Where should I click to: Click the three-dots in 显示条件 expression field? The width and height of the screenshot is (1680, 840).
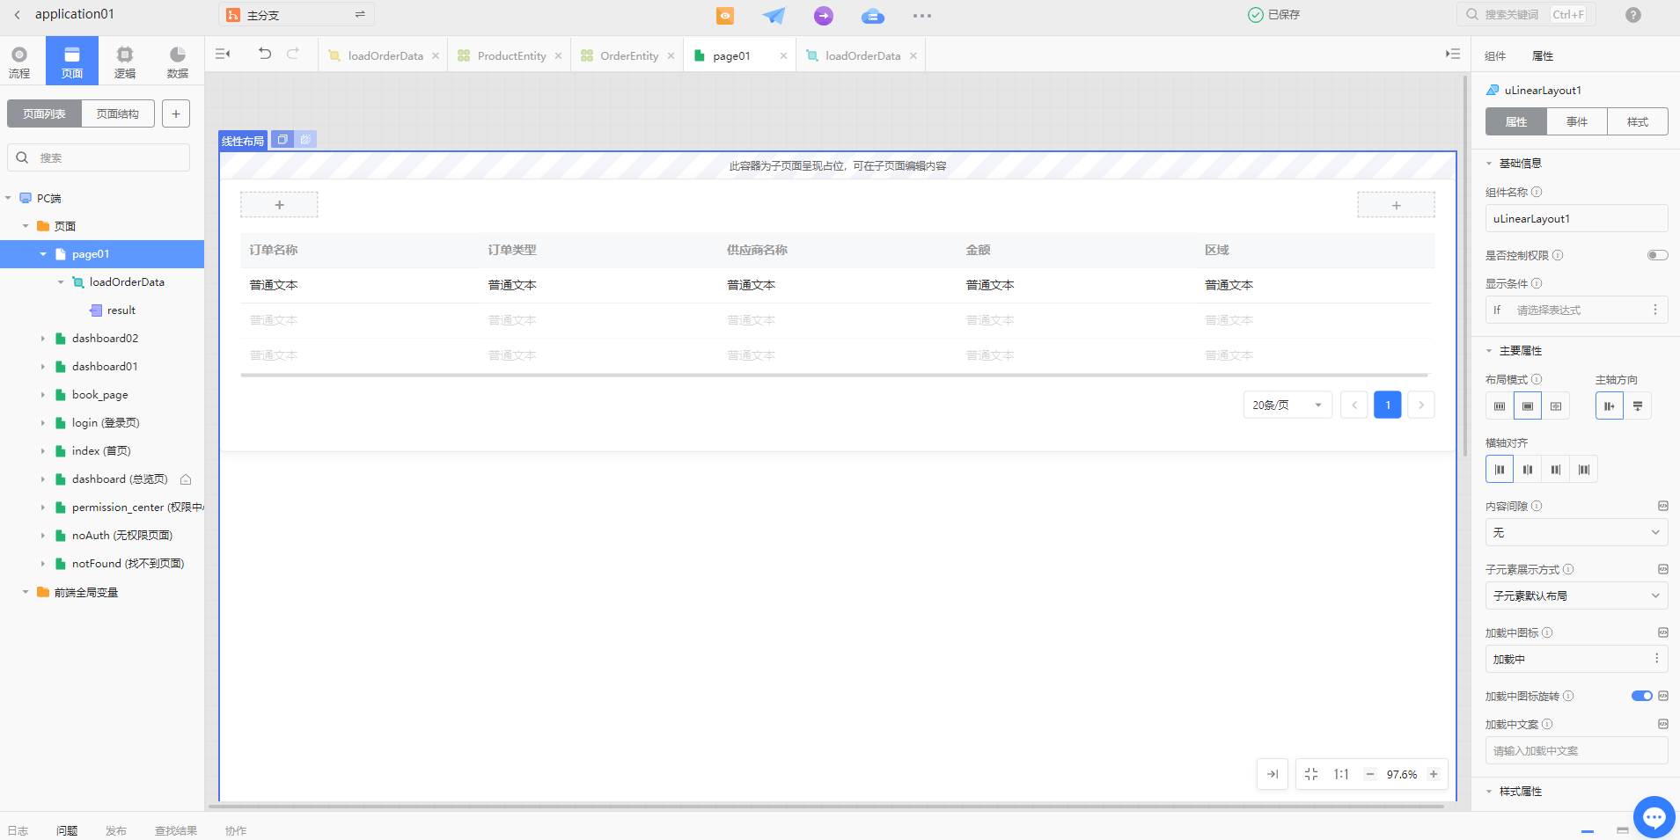coord(1655,310)
